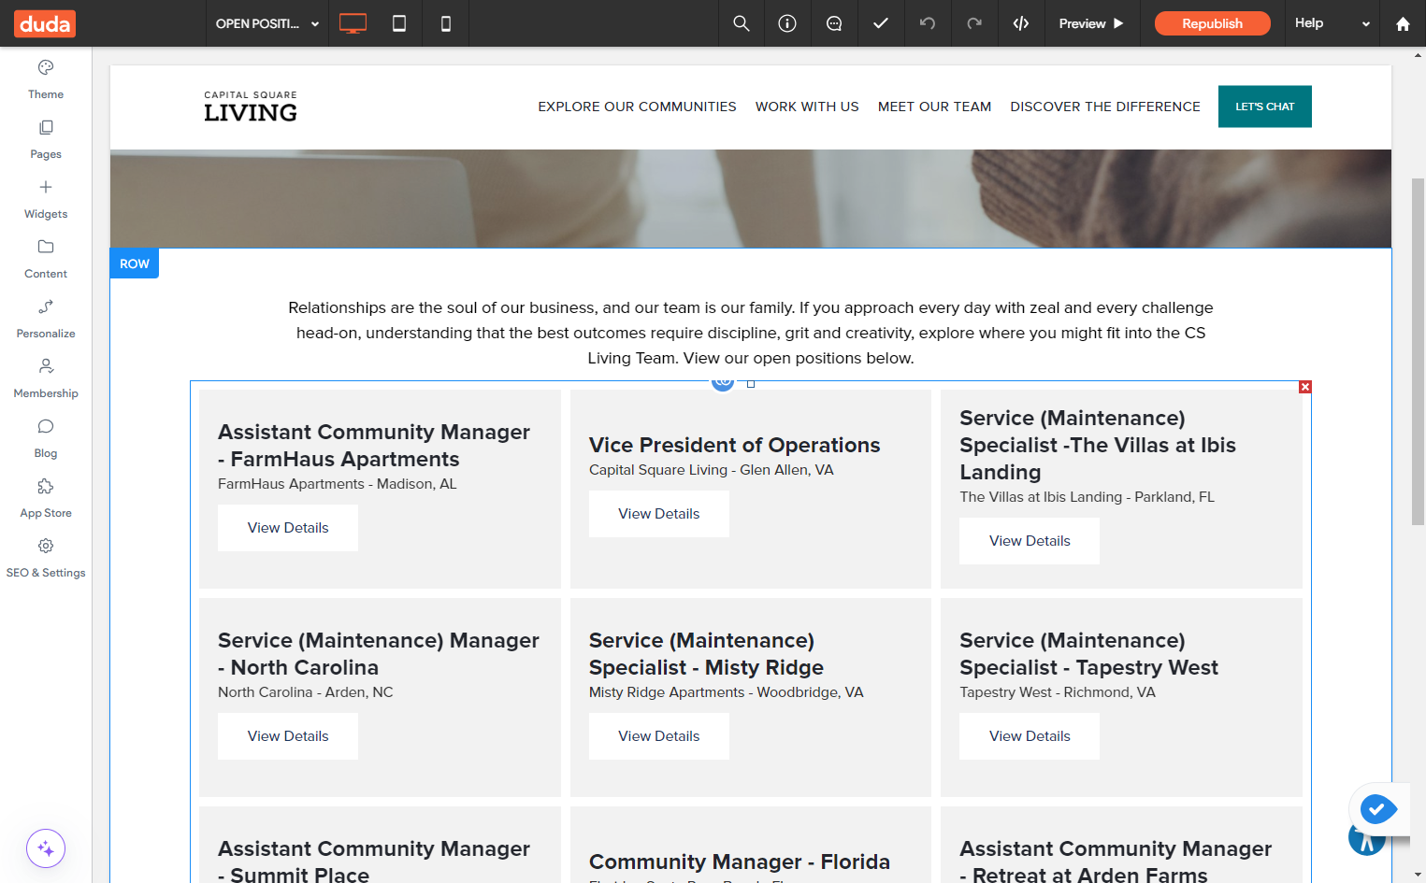Expand the Open Positions page dropdown
Screen dimensions: 1426x883
[x=267, y=23]
